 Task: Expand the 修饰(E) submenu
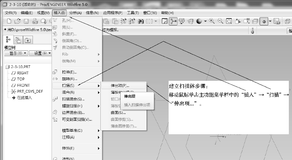[x=77, y=148]
